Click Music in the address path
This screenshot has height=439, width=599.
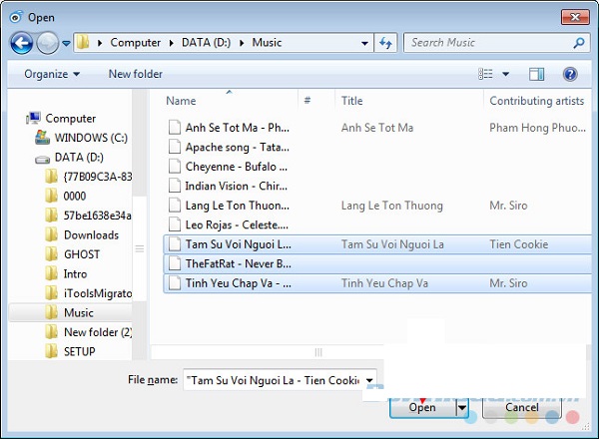tap(267, 42)
